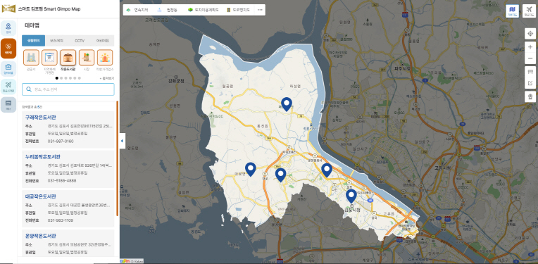Click the 파주시청 label on map

403,68
